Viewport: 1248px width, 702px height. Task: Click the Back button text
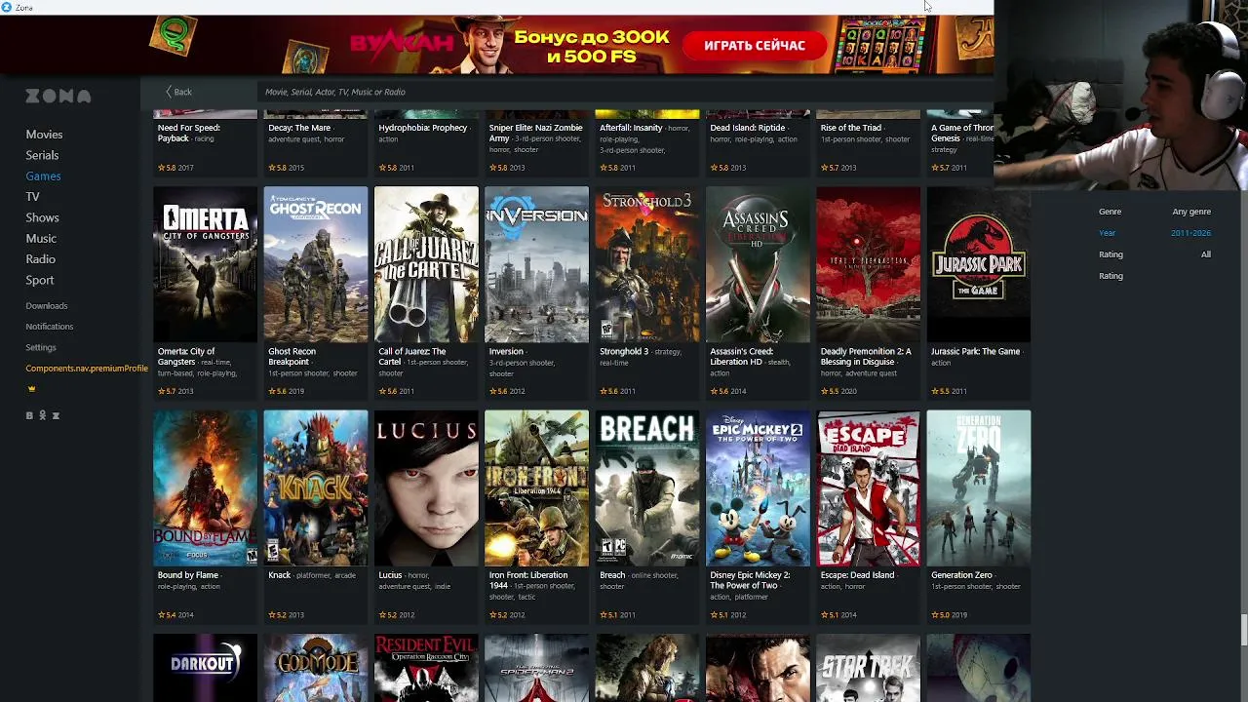click(183, 92)
